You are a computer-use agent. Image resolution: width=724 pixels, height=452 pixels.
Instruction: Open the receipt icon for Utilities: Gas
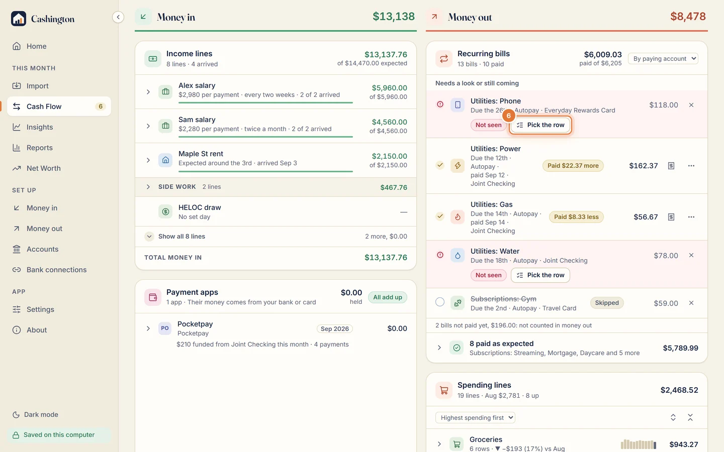[671, 217]
